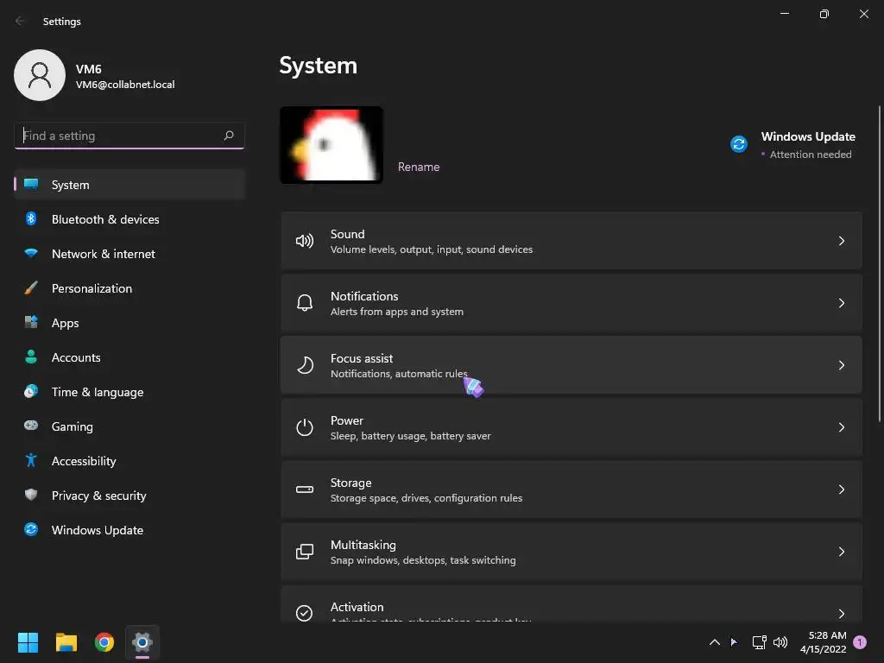Click the Accessibility figure icon
Viewport: 884px width, 663px height.
(31, 461)
